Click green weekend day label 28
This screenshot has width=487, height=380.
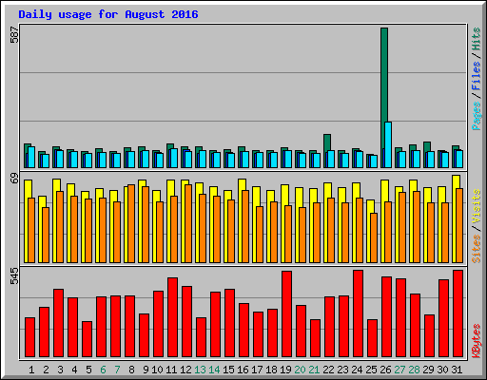(414, 370)
